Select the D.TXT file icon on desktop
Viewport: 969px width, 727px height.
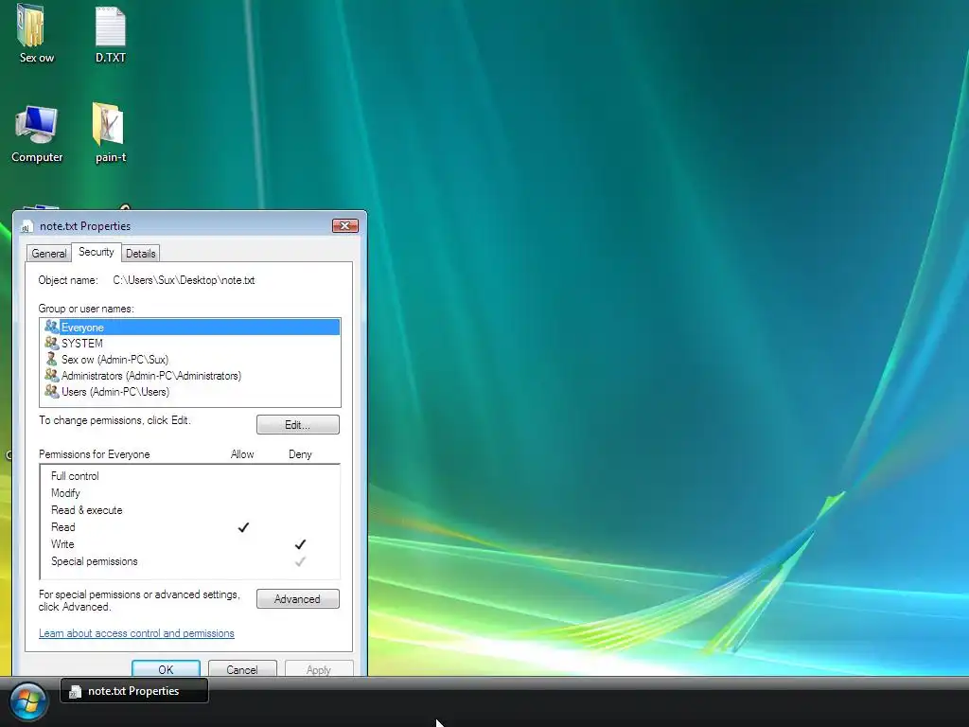point(110,27)
